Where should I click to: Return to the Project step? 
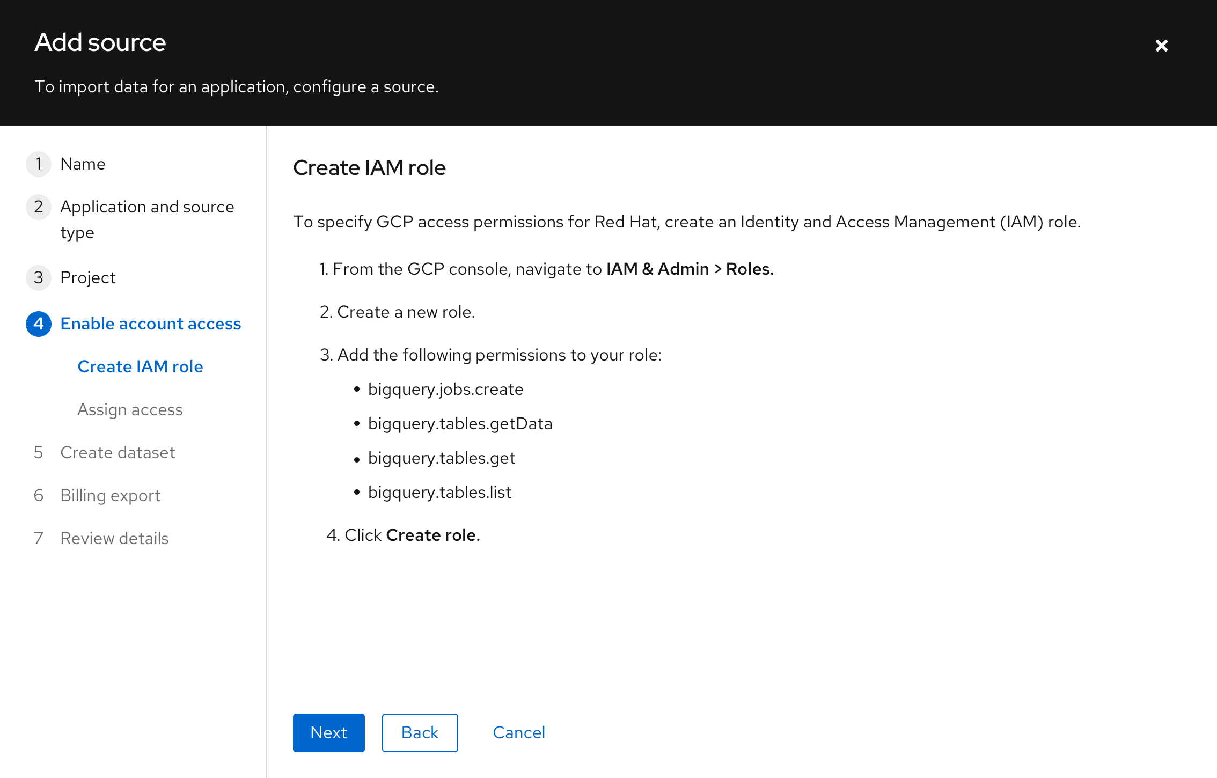coord(87,277)
